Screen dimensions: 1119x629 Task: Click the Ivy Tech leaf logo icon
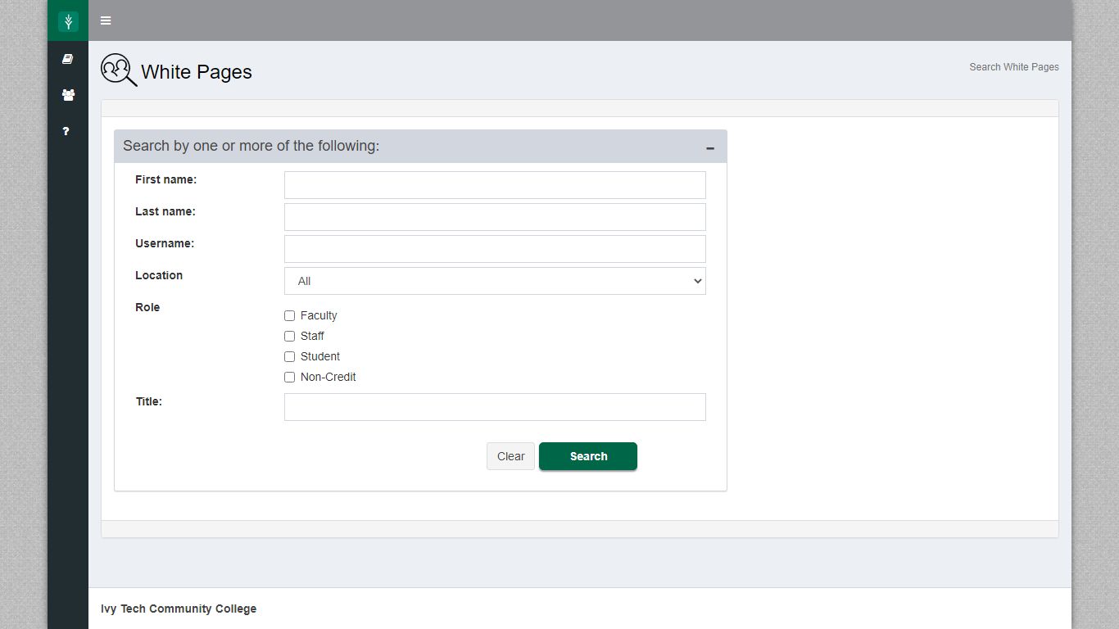click(x=68, y=21)
